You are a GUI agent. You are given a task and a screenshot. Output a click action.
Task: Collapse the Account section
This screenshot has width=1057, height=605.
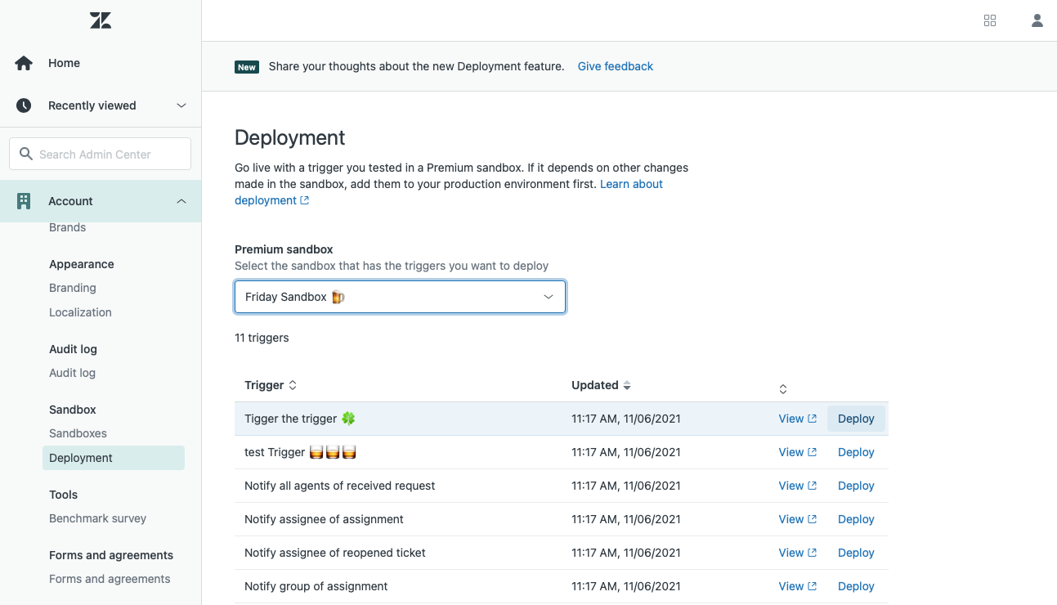click(x=181, y=201)
